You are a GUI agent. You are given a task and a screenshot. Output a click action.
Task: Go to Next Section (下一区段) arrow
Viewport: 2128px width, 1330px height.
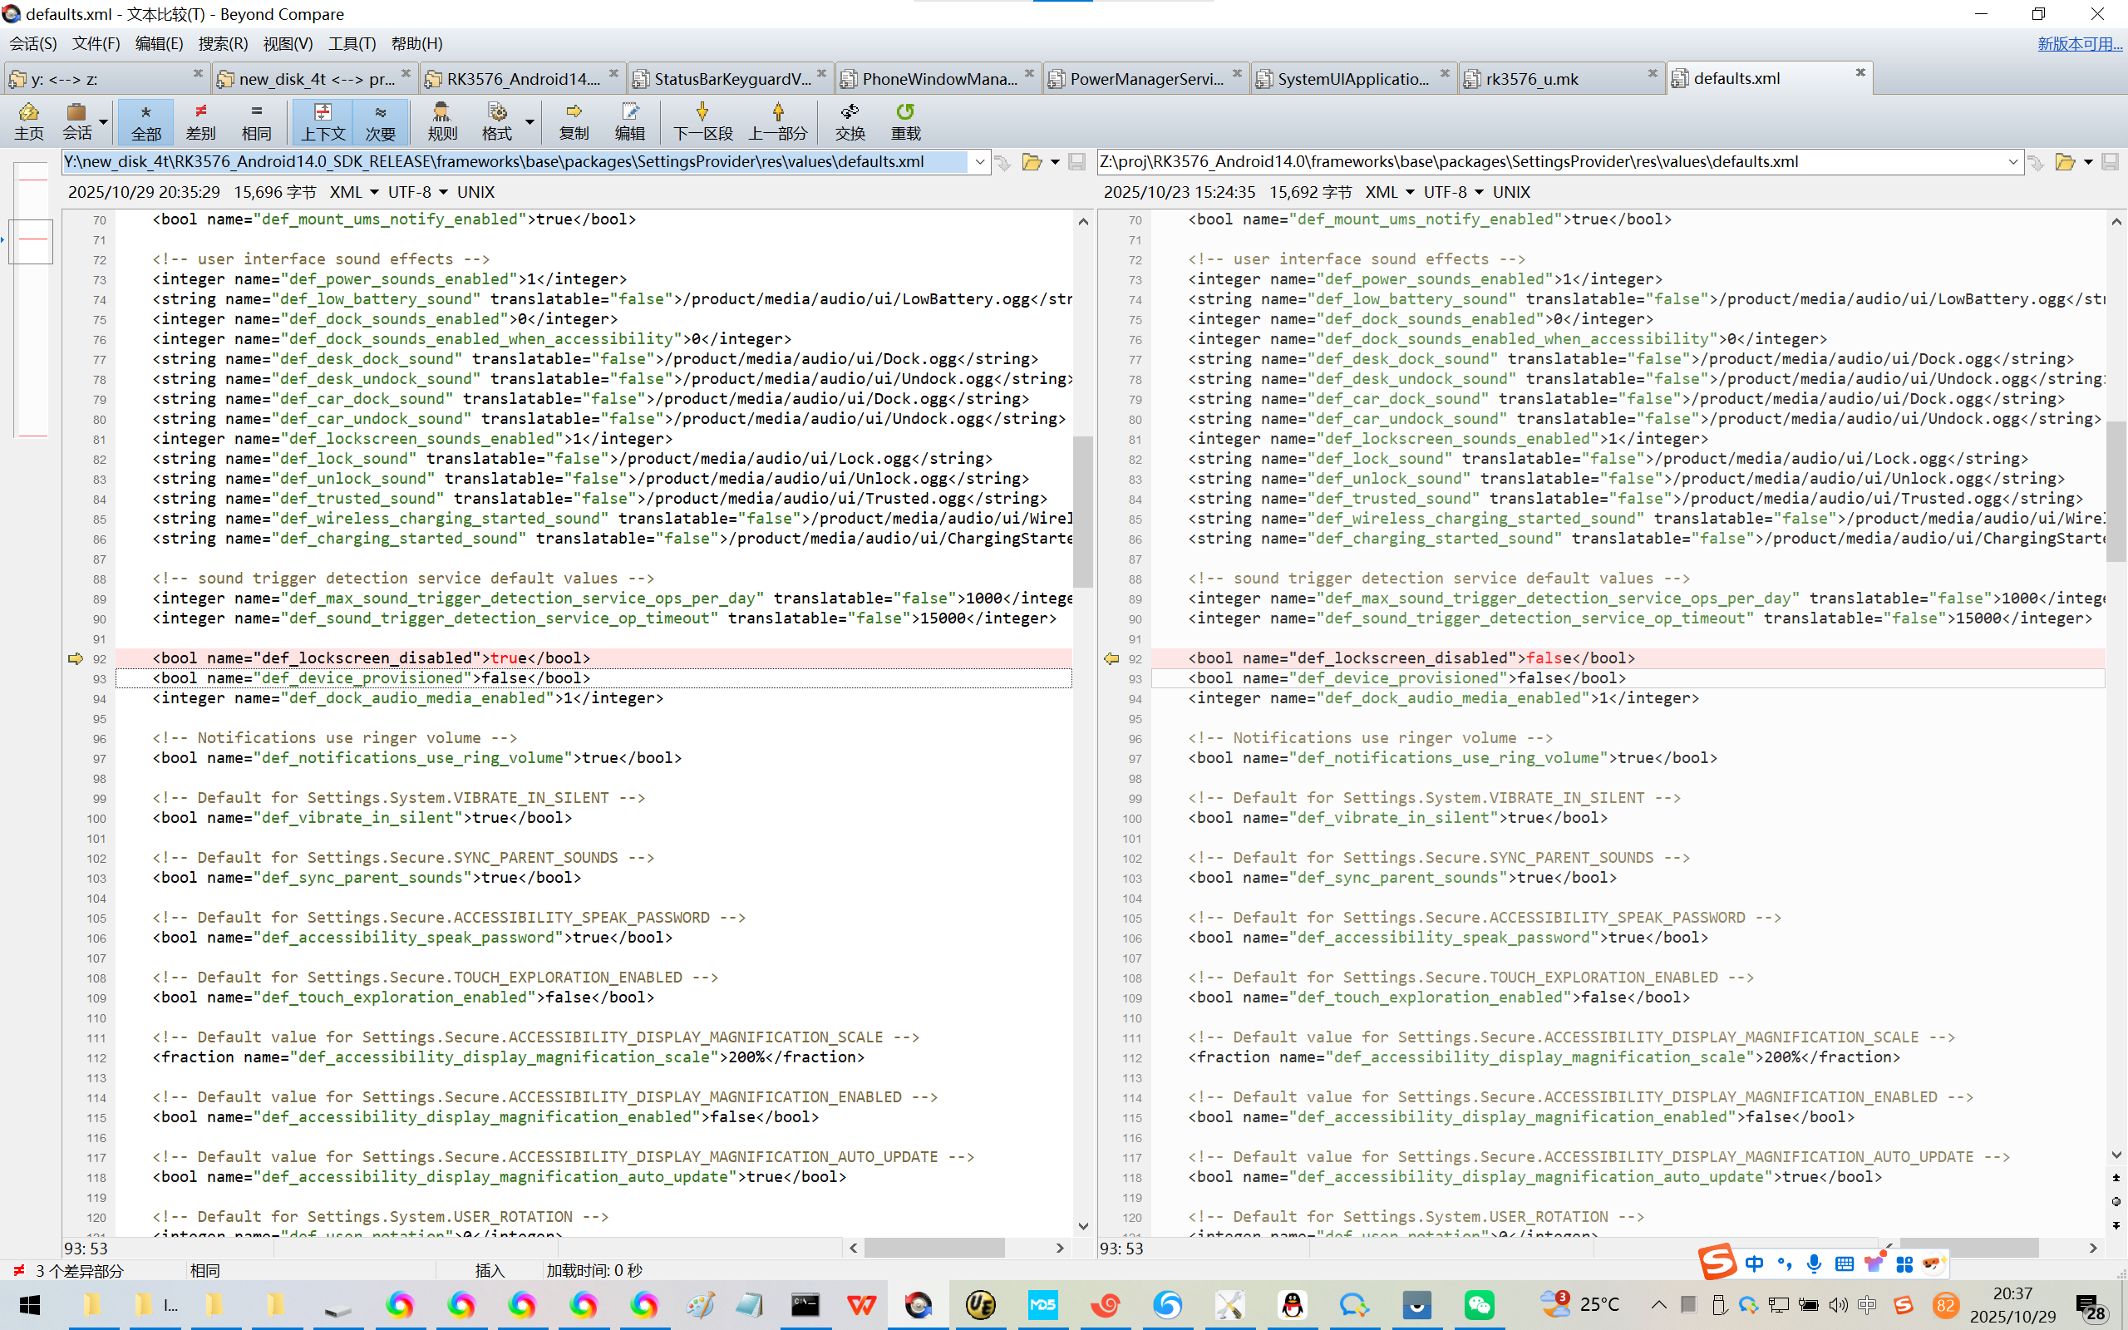point(702,121)
